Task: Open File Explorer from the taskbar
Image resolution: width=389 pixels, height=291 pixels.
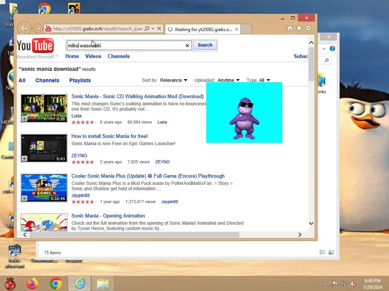Action: pos(103,283)
